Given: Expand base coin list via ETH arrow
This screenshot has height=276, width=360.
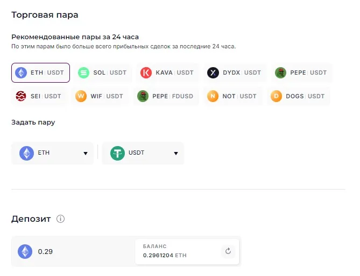Looking at the screenshot, I should tap(85, 154).
